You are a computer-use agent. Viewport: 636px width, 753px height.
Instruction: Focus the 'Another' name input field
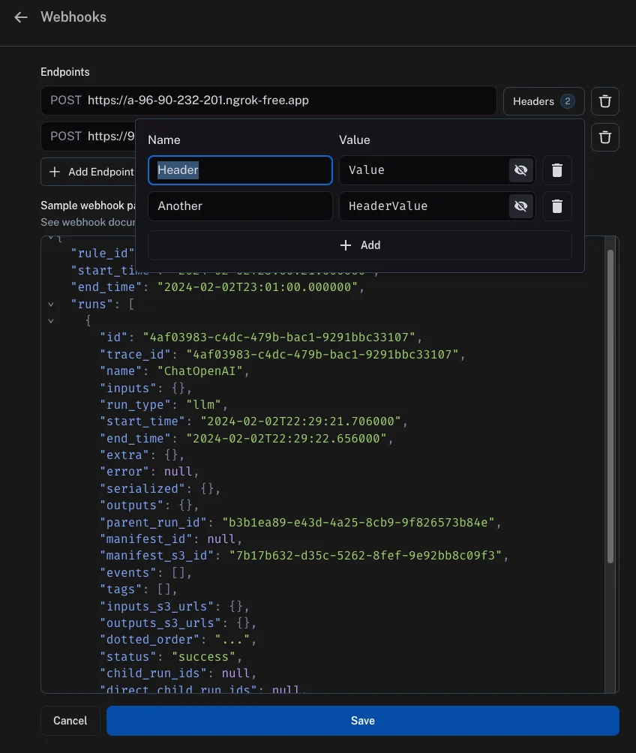tap(240, 206)
